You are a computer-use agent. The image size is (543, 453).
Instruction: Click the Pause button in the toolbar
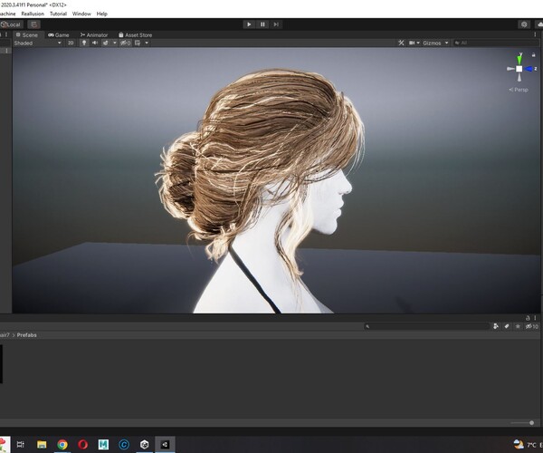(x=262, y=24)
